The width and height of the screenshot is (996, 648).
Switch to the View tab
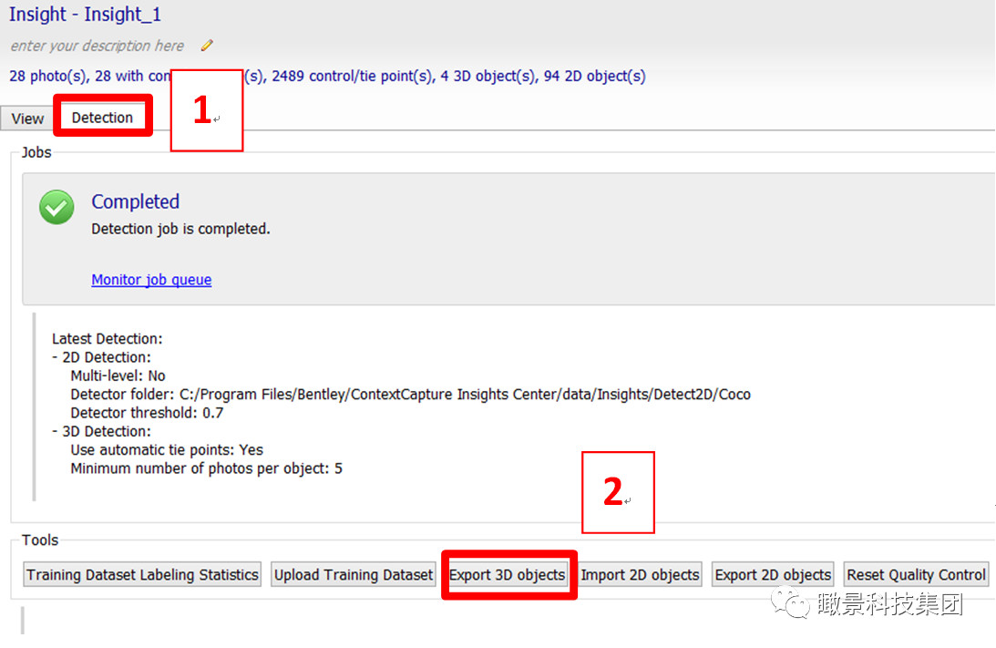click(x=27, y=118)
